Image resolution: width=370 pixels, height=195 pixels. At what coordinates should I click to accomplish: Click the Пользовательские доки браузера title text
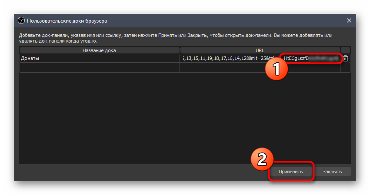click(x=67, y=20)
